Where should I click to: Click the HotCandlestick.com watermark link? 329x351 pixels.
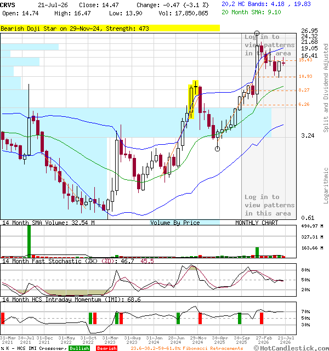tap(291, 348)
